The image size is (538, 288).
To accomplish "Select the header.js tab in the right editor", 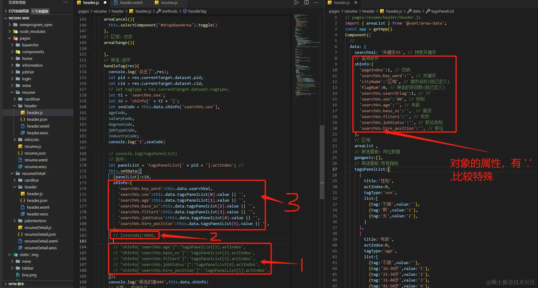I will pos(343,2).
